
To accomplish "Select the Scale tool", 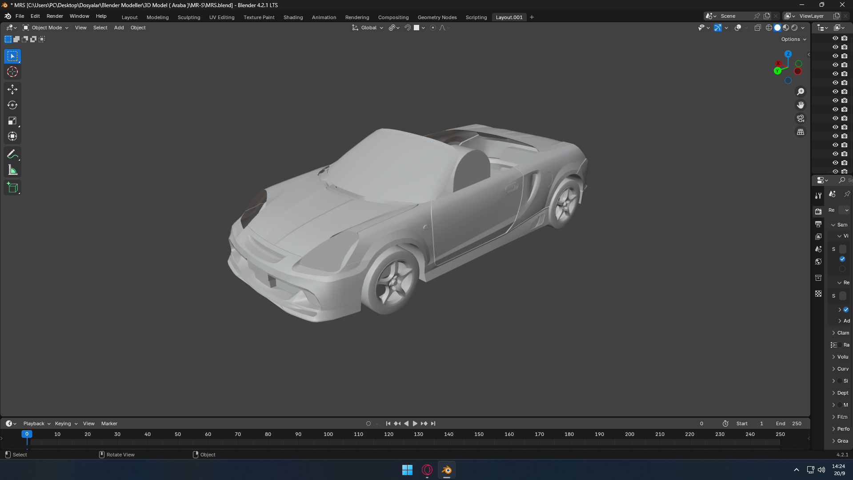I will click(x=12, y=121).
